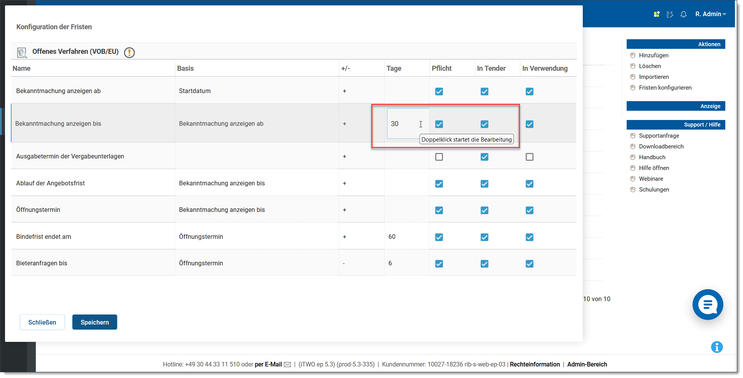Click the Anzeige panel header

coord(676,106)
